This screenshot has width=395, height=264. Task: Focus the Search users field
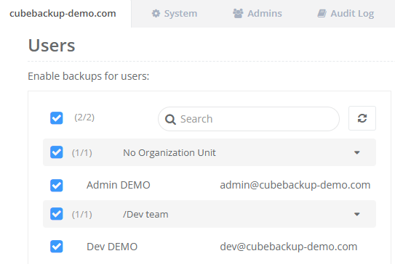point(249,119)
